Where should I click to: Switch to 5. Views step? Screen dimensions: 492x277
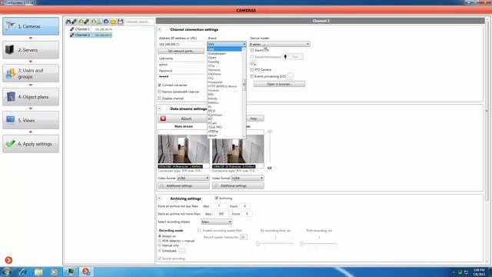point(31,120)
